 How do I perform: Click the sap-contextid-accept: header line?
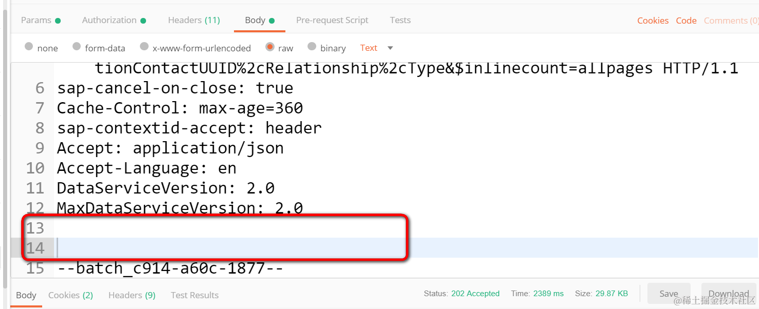(189, 128)
